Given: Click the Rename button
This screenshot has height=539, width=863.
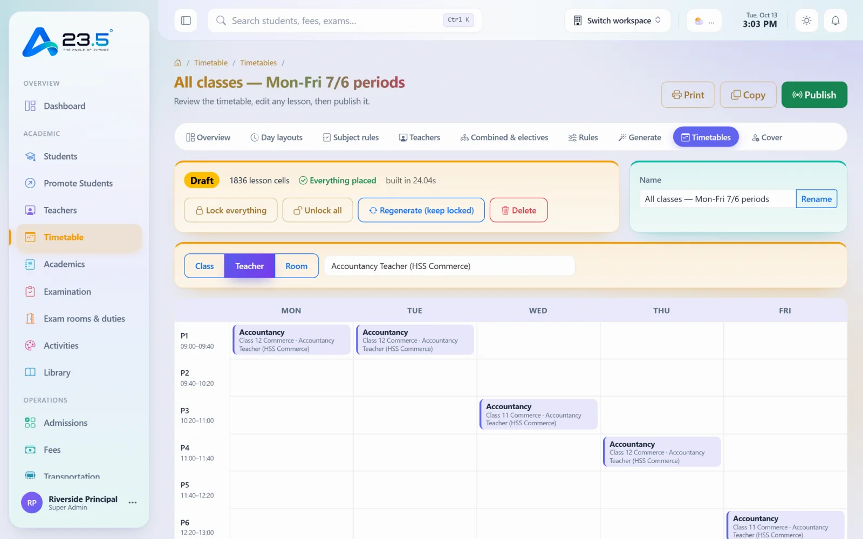Looking at the screenshot, I should (x=816, y=199).
